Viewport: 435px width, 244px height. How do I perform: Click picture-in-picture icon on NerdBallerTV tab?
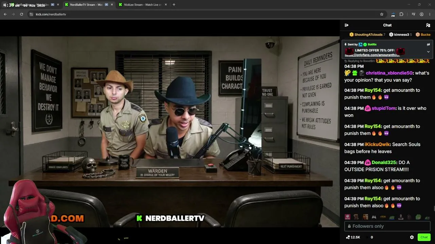[x=106, y=5]
